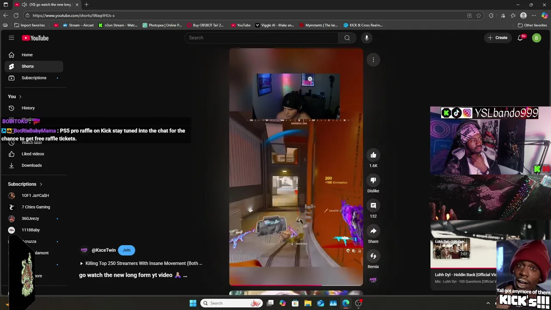The image size is (551, 310).
Task: Remix this Short
Action: (373, 256)
